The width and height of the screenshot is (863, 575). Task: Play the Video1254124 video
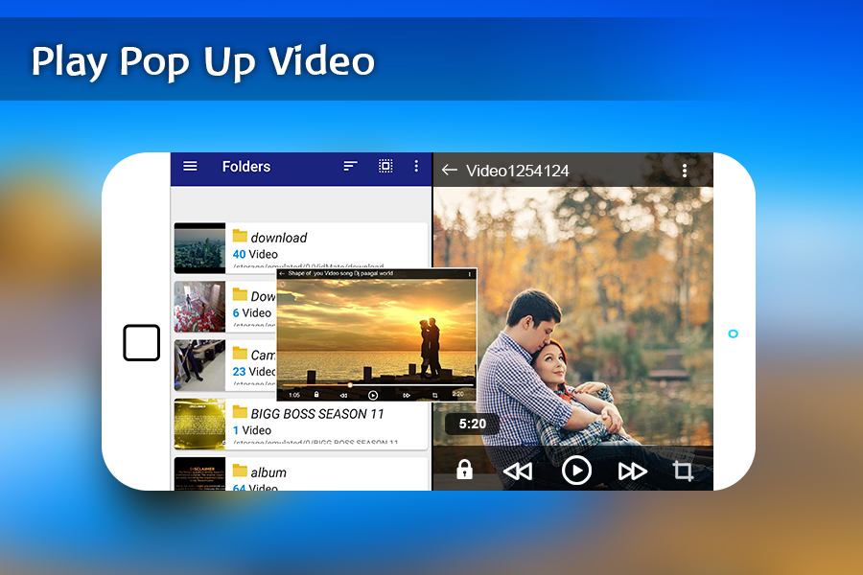pos(576,471)
